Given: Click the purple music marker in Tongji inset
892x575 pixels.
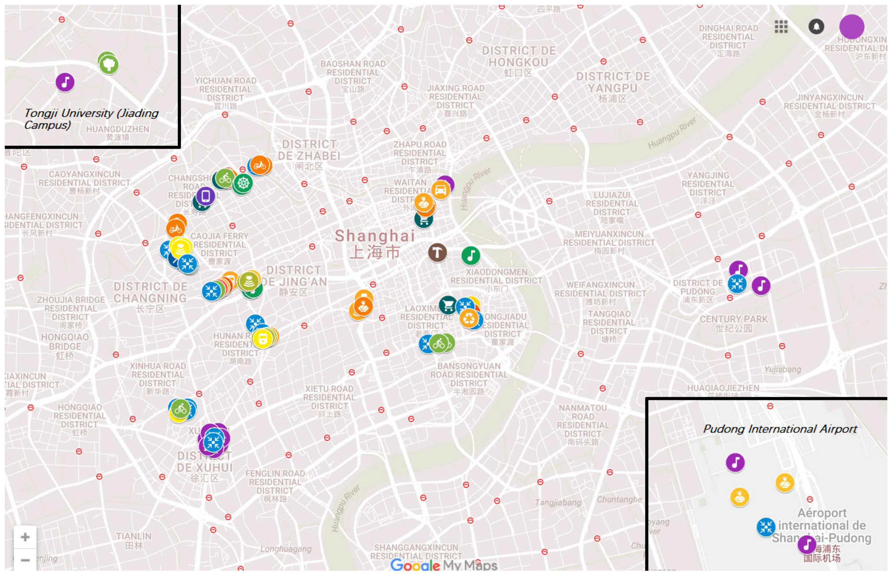Looking at the screenshot, I should pos(65,82).
